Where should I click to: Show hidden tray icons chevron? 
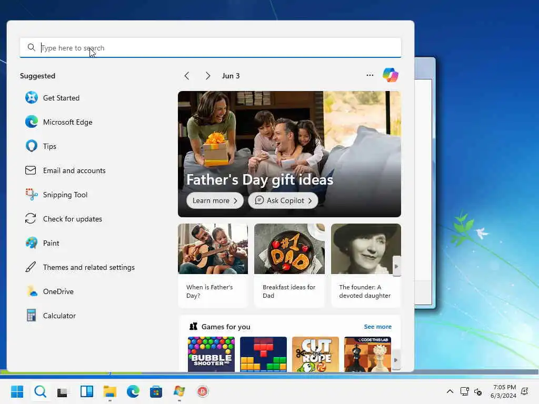450,391
